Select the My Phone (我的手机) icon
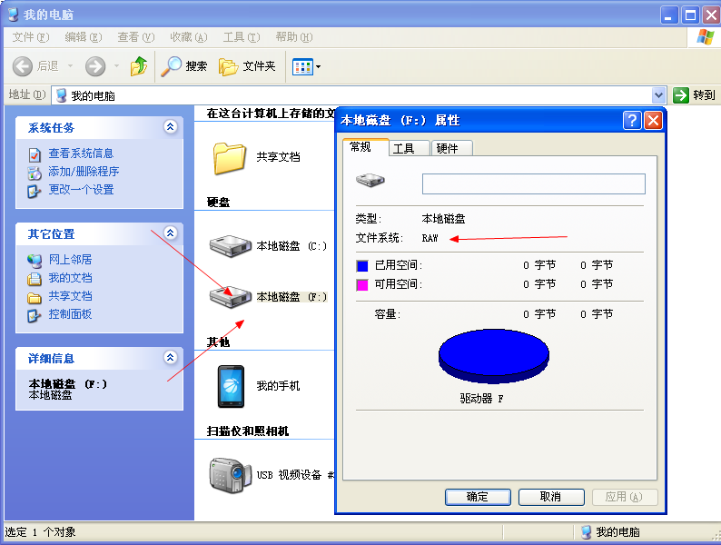The width and height of the screenshot is (721, 545). (231, 386)
